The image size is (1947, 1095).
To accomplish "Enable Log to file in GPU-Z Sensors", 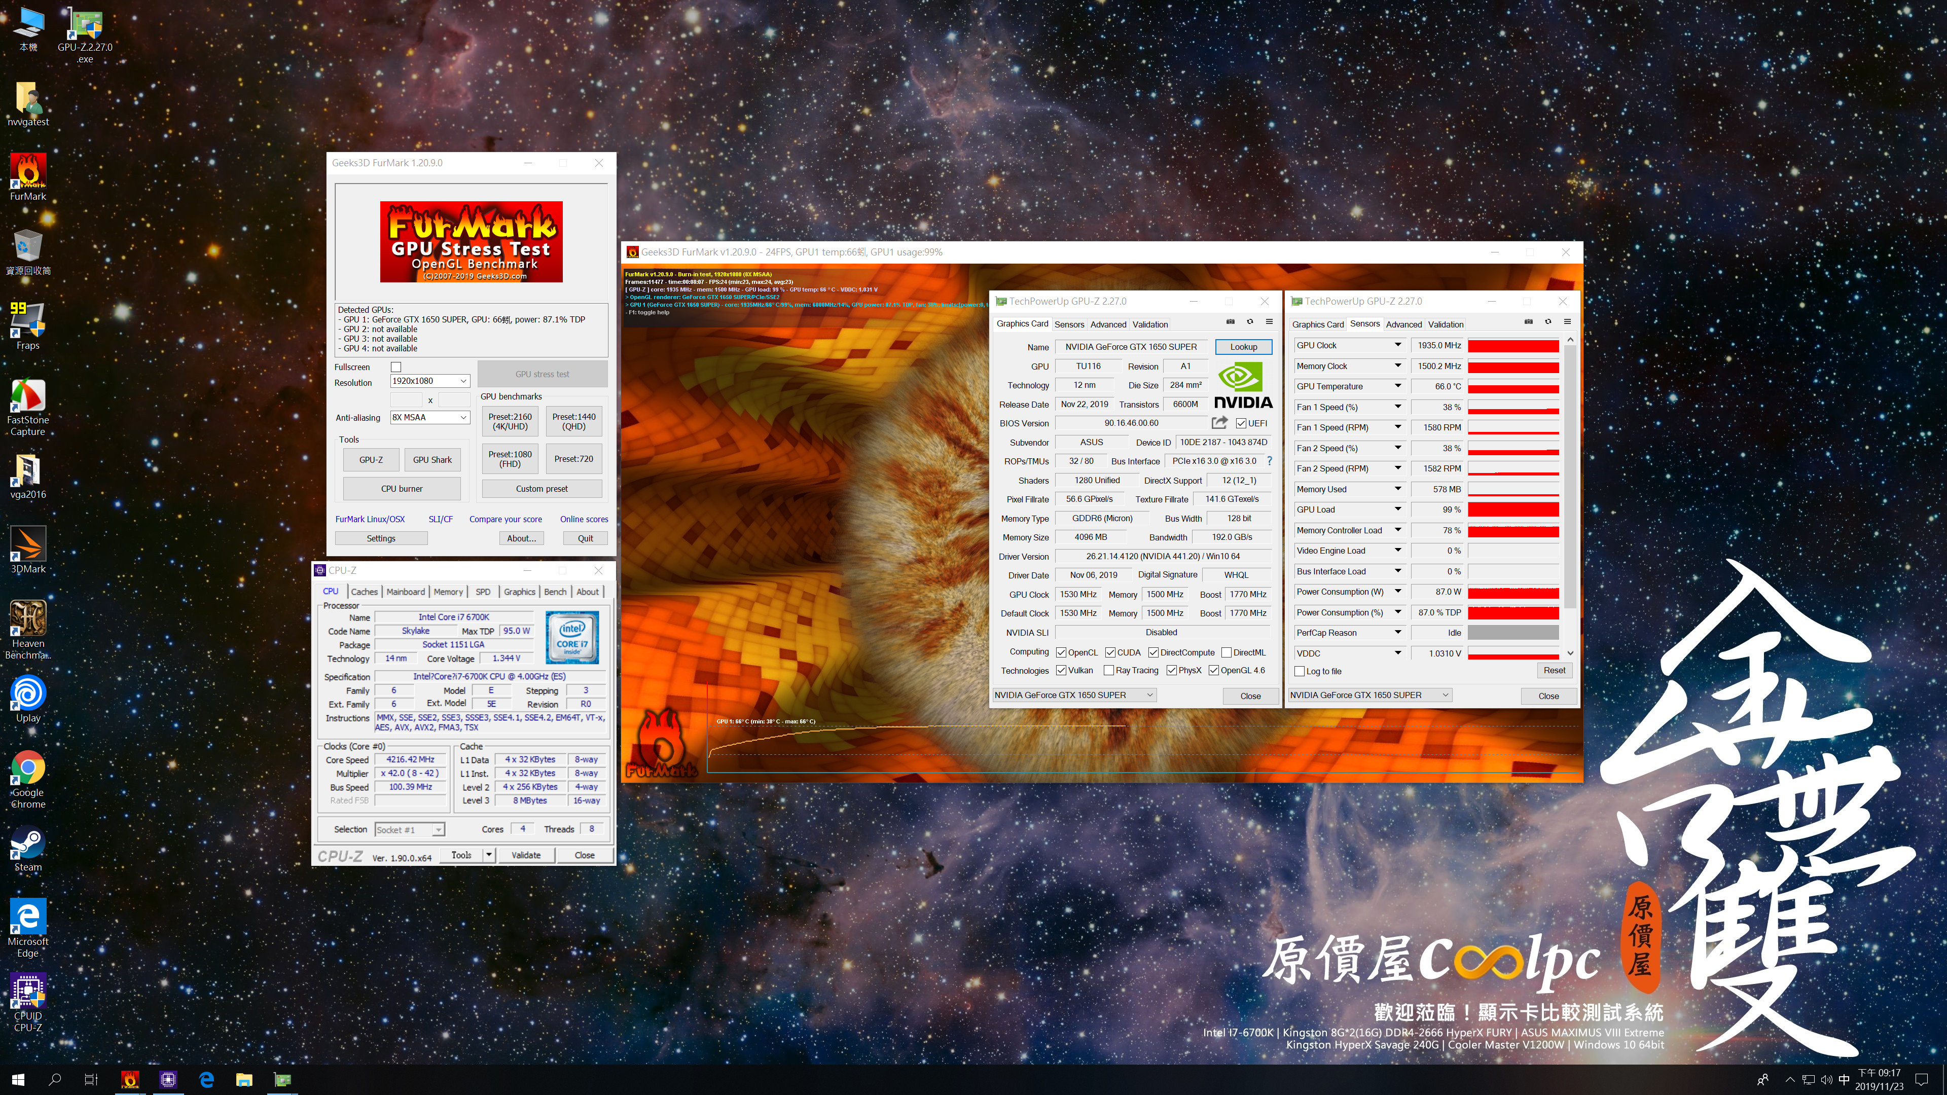I will [x=1299, y=671].
